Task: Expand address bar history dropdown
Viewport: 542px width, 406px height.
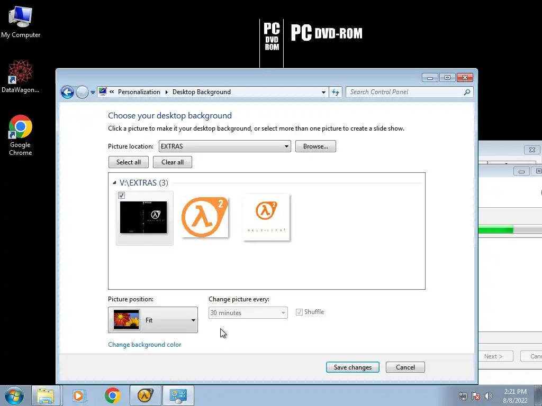Action: 323,92
